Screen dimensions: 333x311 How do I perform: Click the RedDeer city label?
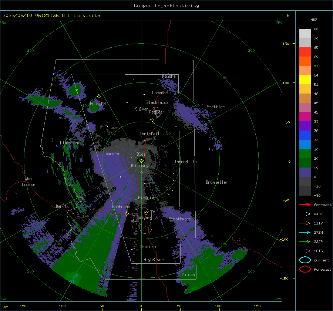point(157,112)
